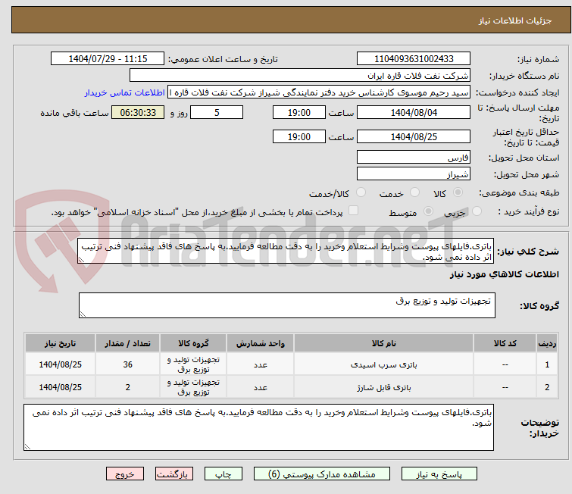Click the گروه کالا text box
This screenshot has height=494, width=572.
pyautogui.click(x=286, y=305)
